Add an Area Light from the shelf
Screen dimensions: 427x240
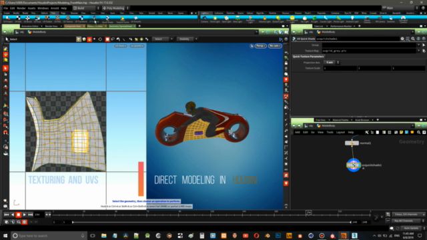[238, 19]
